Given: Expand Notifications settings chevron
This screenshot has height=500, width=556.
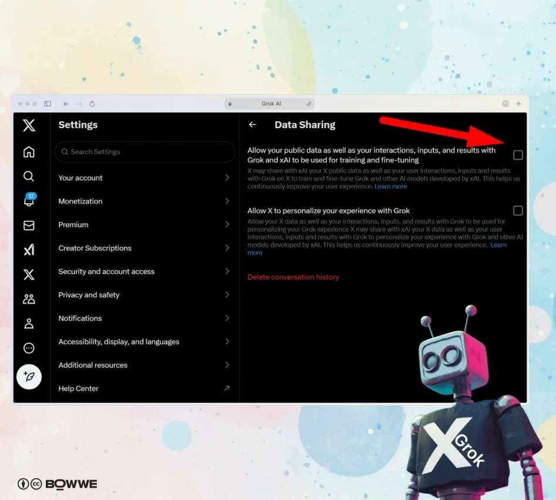Looking at the screenshot, I should [x=228, y=318].
